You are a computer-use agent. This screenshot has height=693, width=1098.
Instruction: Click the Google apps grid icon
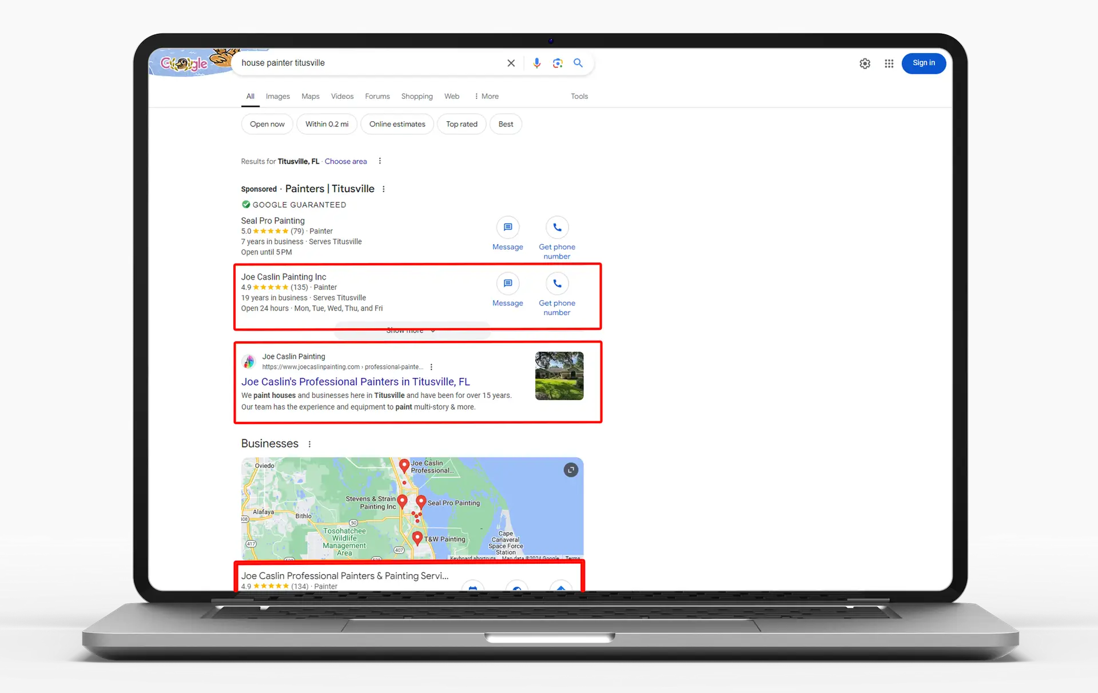click(x=889, y=63)
